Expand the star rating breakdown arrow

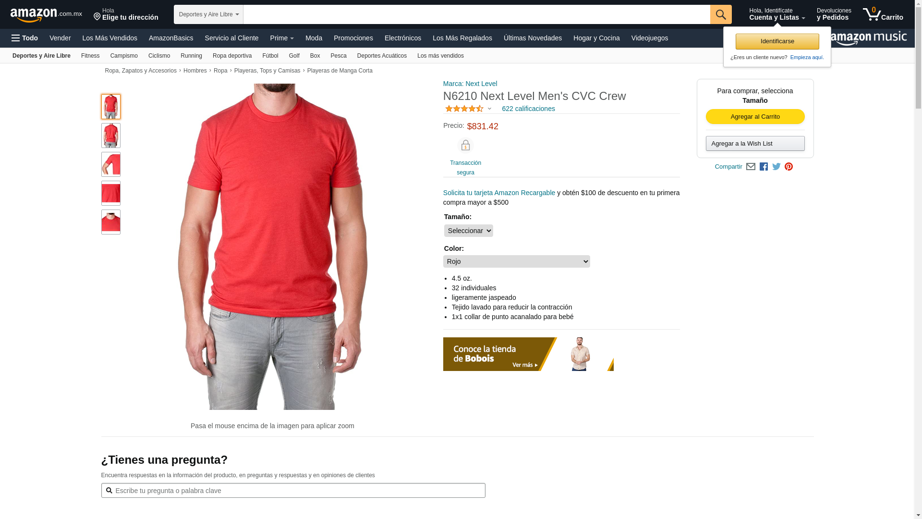(x=489, y=109)
